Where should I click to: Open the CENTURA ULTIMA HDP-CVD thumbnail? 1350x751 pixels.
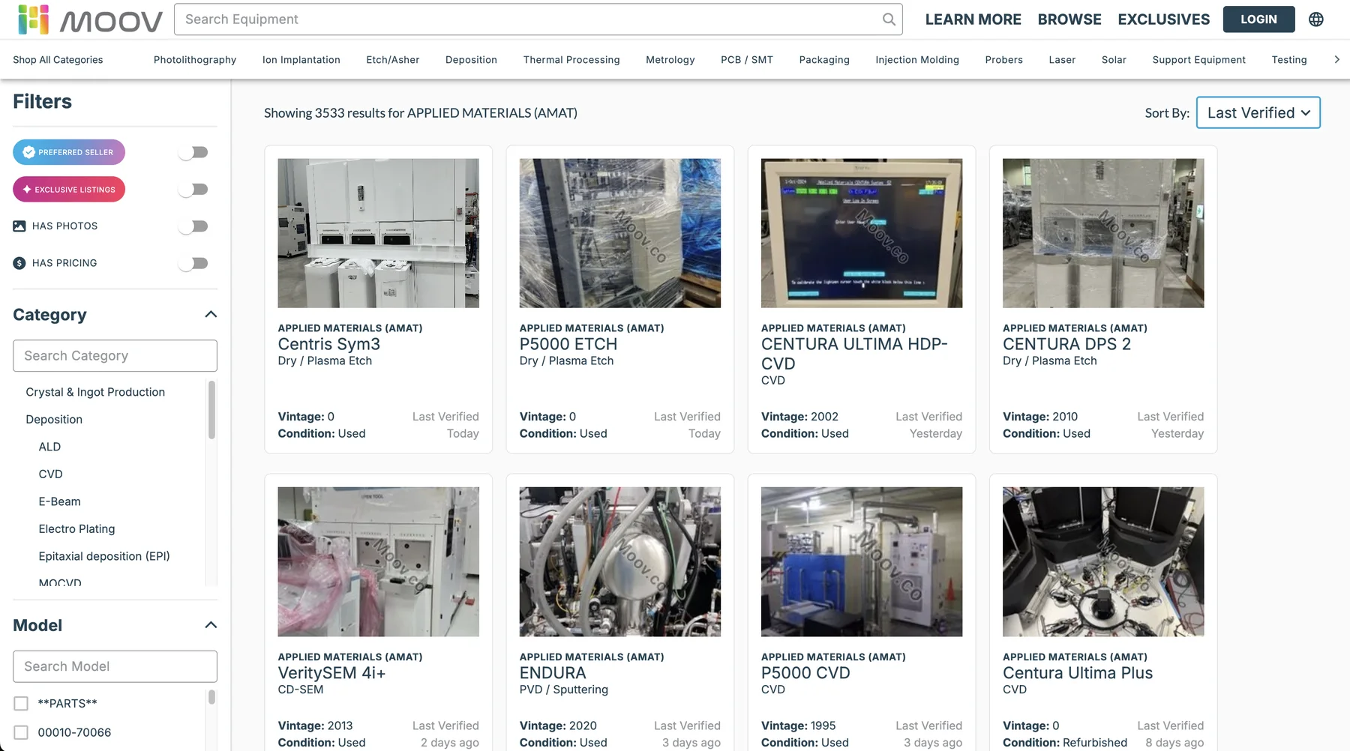pos(862,233)
